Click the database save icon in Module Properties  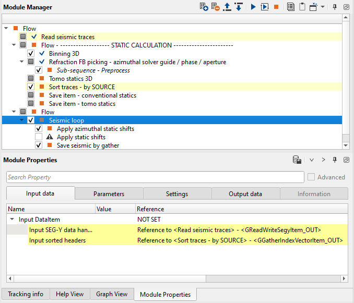coord(297,160)
